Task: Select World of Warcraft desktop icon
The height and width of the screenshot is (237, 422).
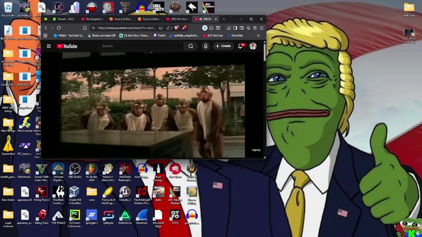Action: coord(192,172)
